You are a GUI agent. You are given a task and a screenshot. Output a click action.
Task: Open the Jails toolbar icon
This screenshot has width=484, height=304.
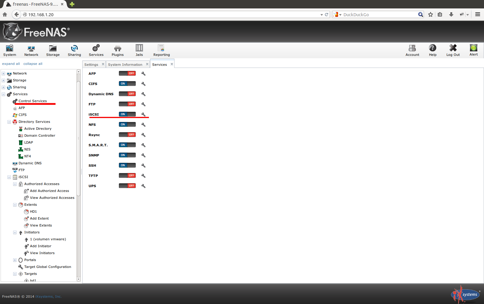(139, 50)
